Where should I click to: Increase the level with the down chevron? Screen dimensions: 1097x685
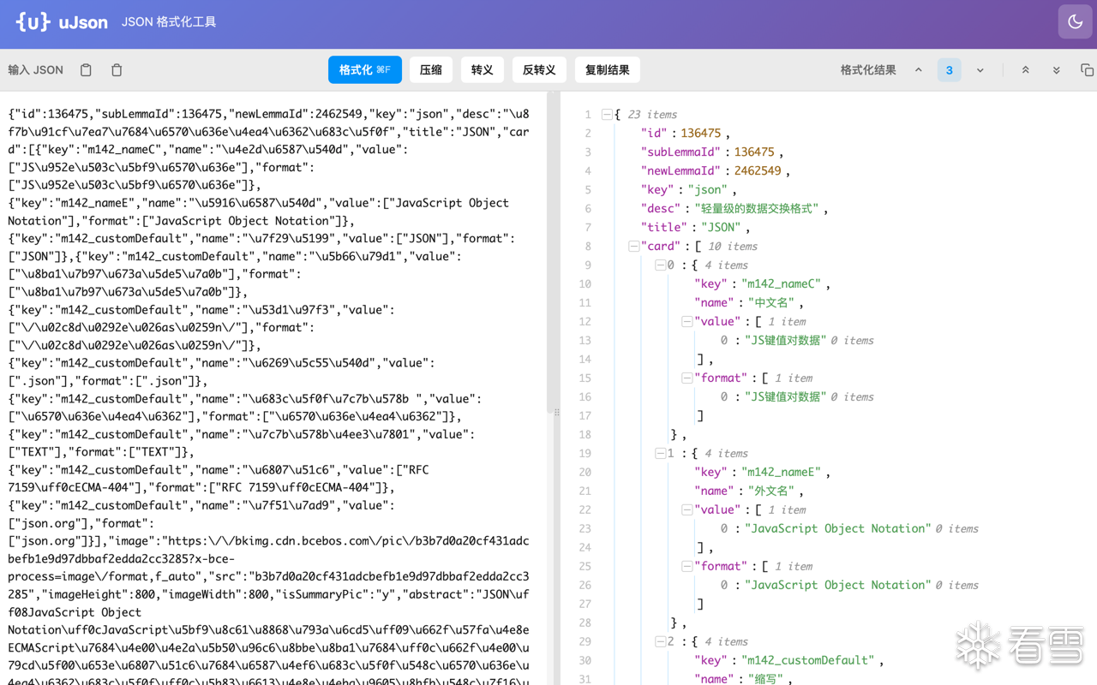click(x=980, y=70)
